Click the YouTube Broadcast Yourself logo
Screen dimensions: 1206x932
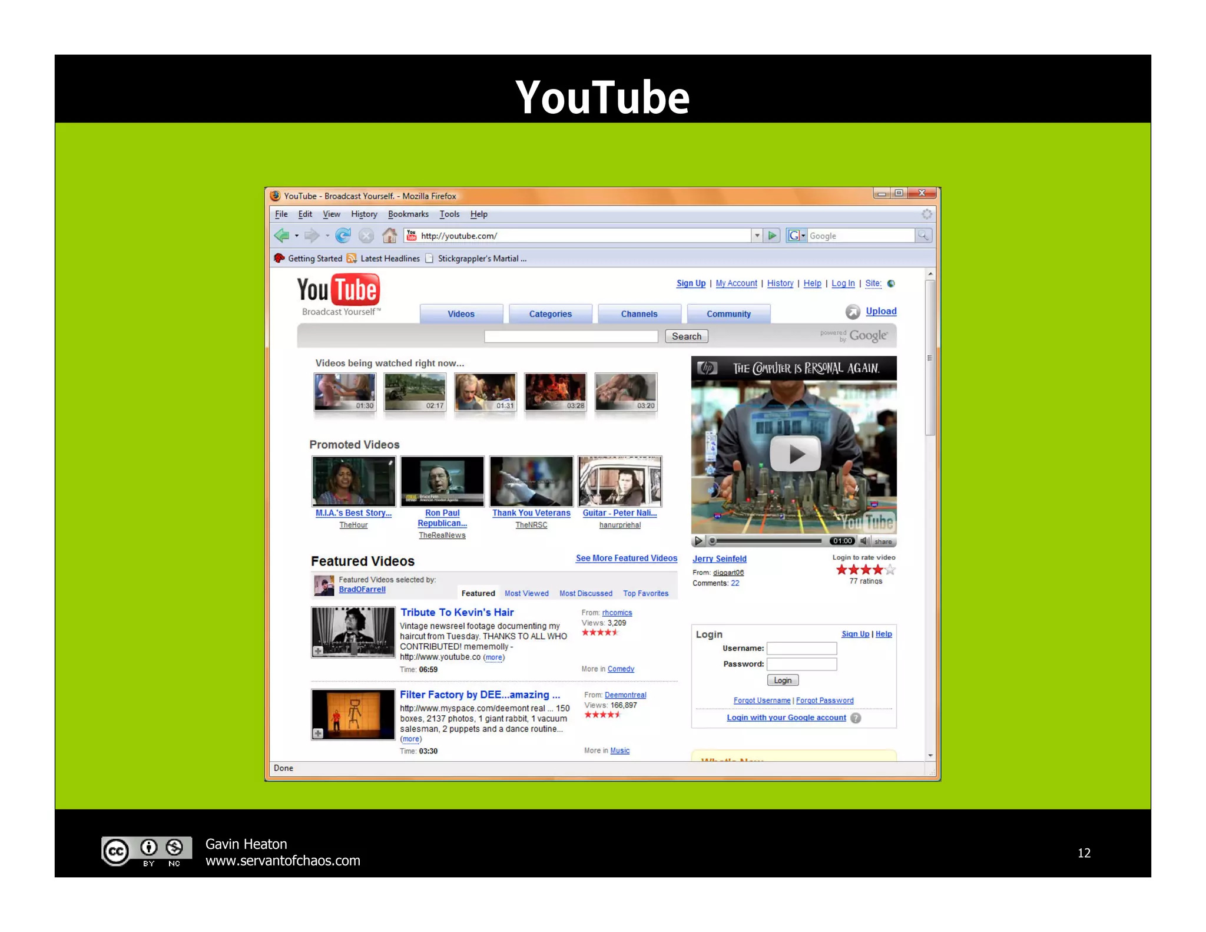(339, 295)
